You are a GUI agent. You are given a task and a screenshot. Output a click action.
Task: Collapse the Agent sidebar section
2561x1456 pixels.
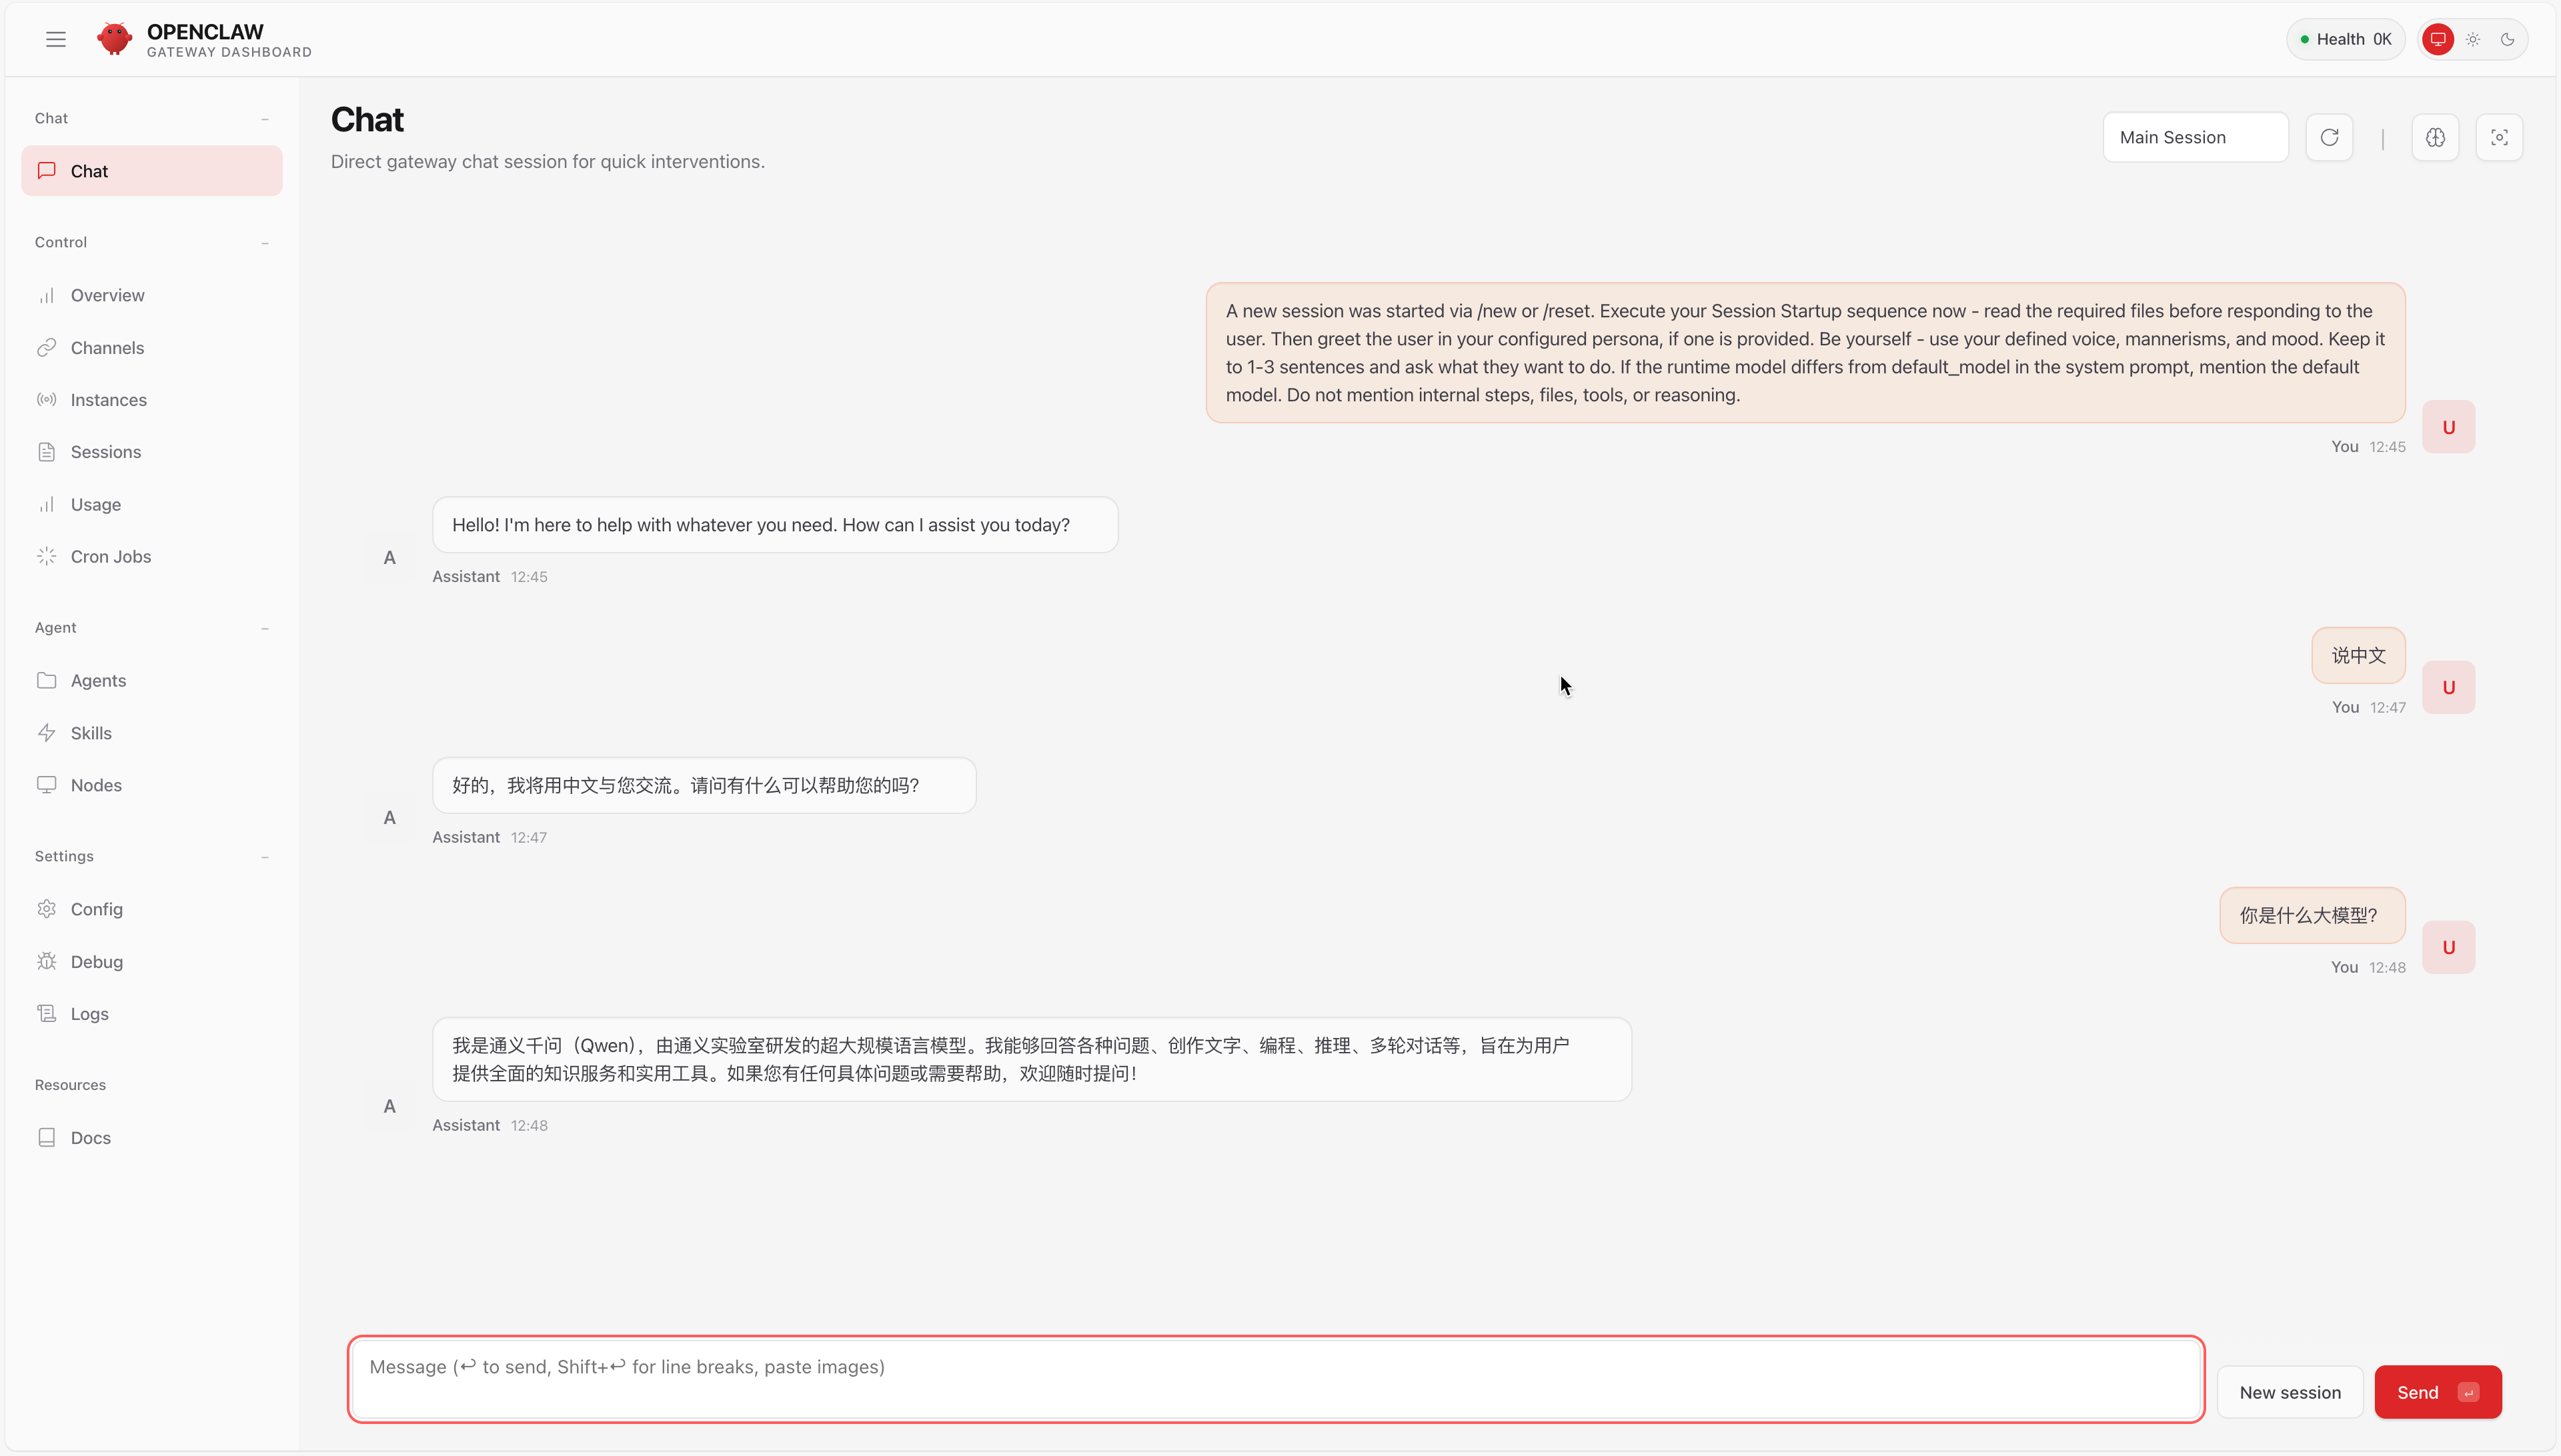point(264,628)
